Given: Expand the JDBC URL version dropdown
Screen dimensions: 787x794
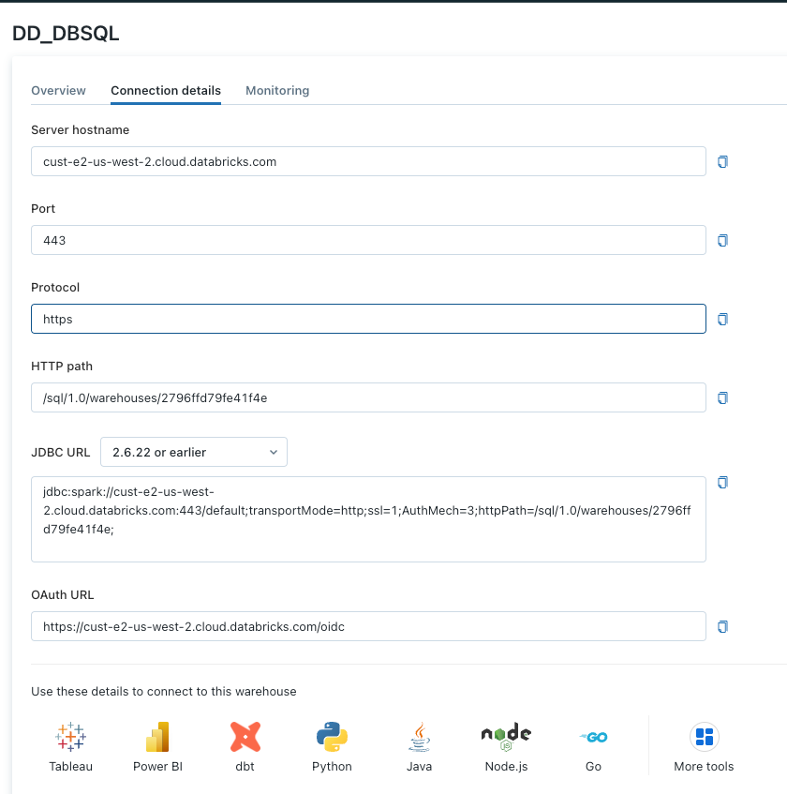Looking at the screenshot, I should (194, 452).
